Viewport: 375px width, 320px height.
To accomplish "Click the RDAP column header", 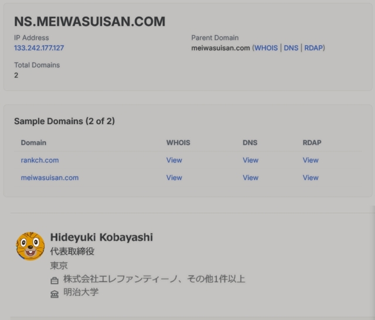I will coord(312,142).
